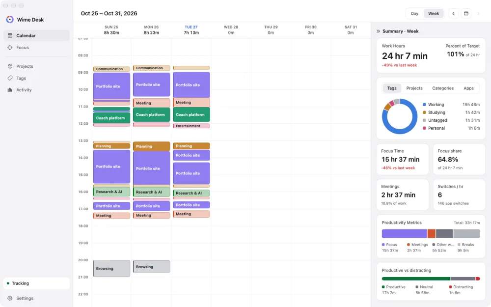
Task: Open Sunday's Coach platform time block
Action: (111, 118)
